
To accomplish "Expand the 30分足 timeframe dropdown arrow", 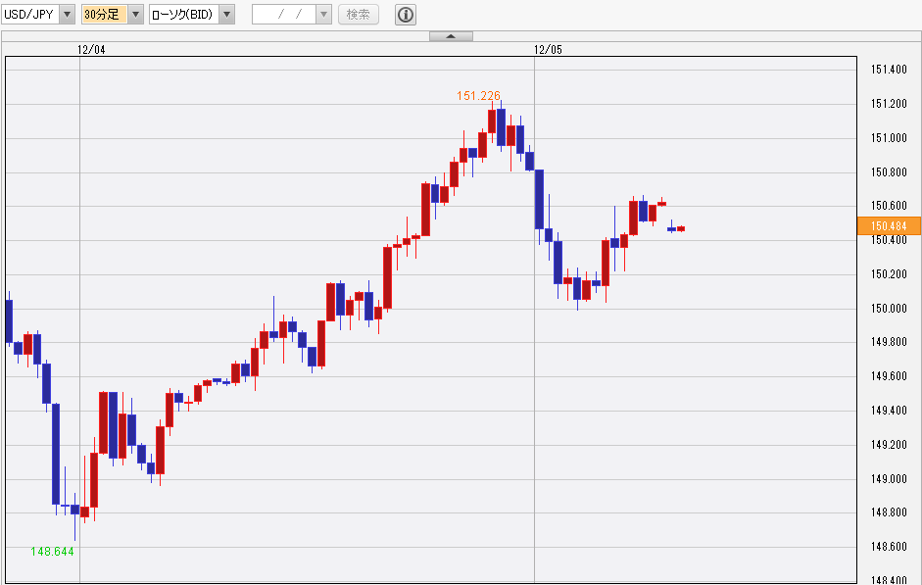I will click(x=136, y=14).
